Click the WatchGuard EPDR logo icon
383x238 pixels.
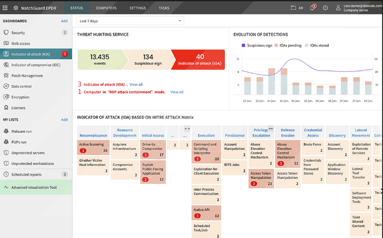(16, 8)
